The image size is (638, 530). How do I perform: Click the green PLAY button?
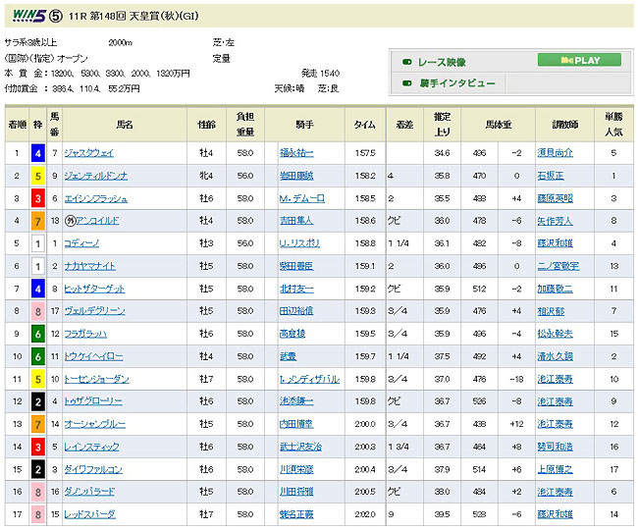(x=579, y=60)
